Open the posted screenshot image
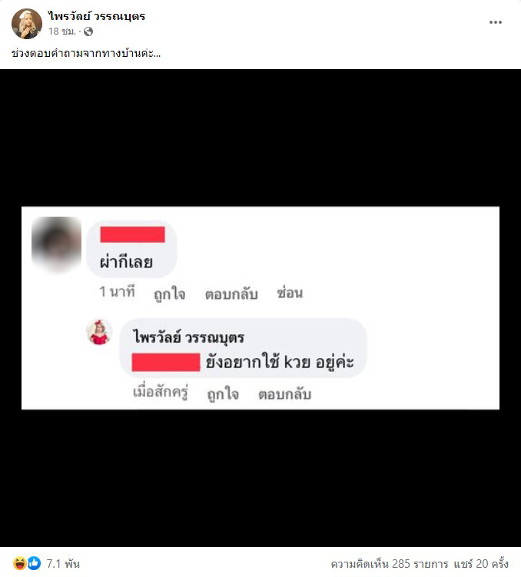The height and width of the screenshot is (577, 521). pyautogui.click(x=260, y=308)
